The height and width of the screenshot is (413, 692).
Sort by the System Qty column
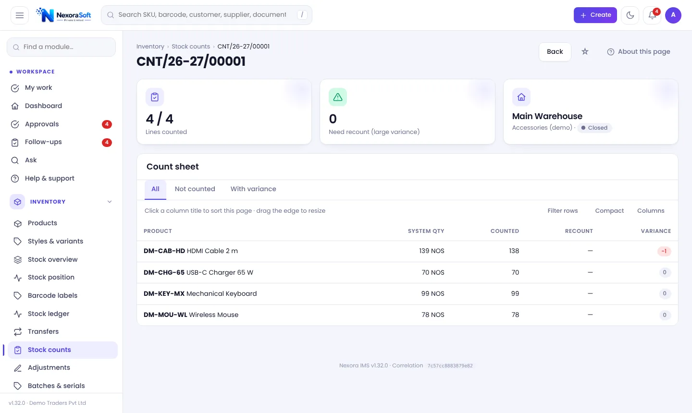pyautogui.click(x=426, y=231)
